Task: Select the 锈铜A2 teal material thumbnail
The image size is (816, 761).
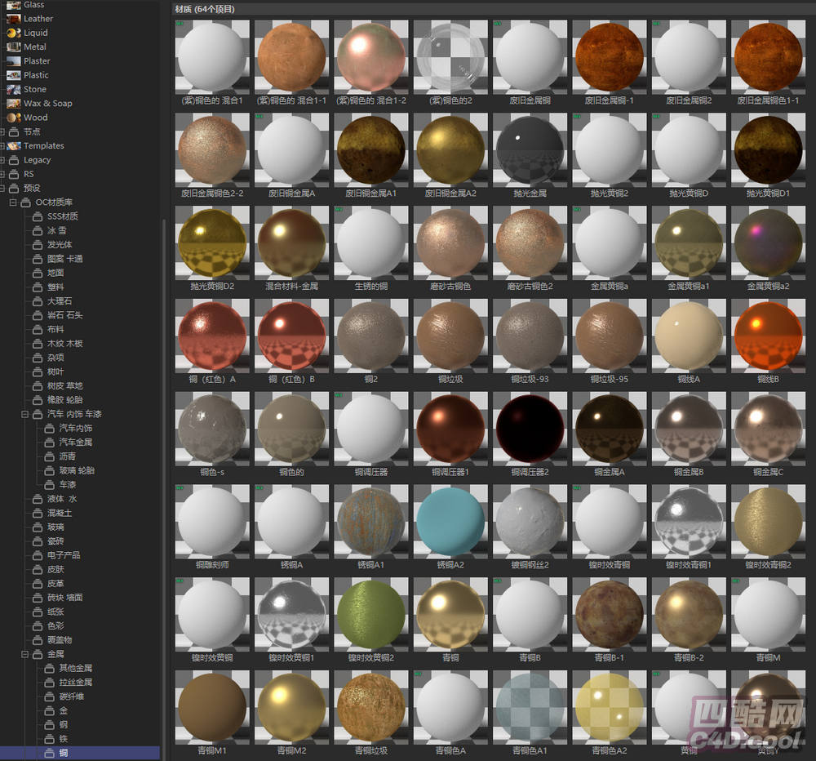Action: click(450, 522)
